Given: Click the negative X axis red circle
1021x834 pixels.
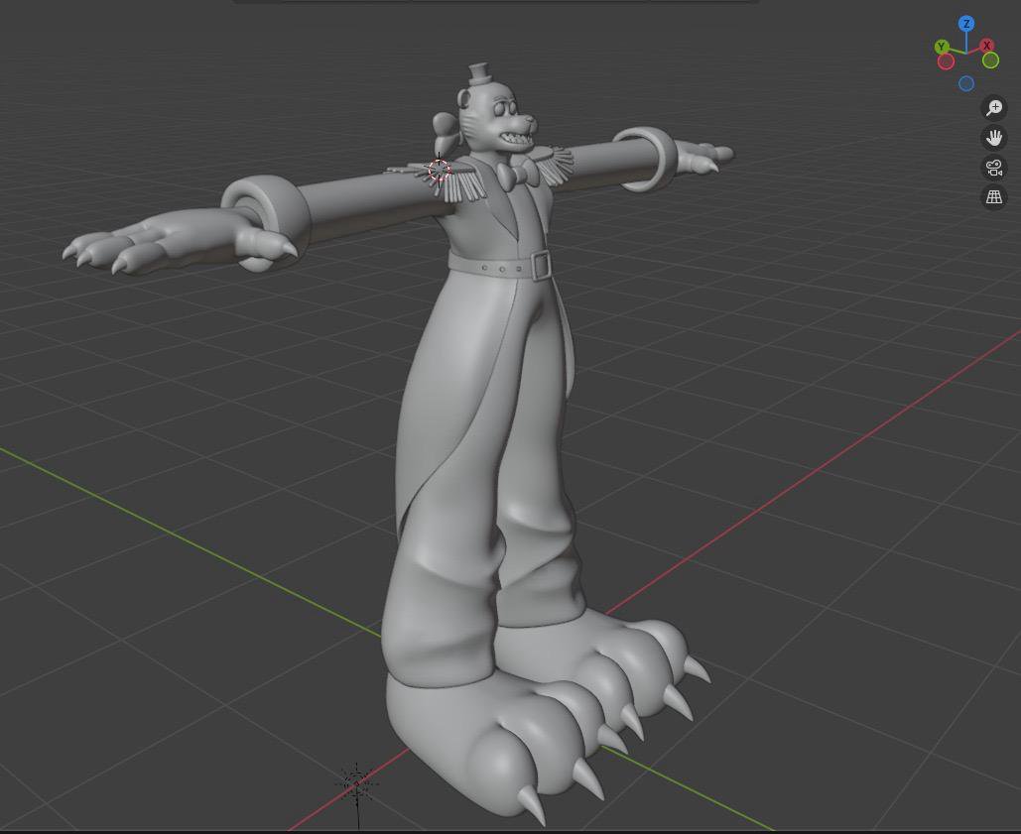Looking at the screenshot, I should tap(947, 61).
